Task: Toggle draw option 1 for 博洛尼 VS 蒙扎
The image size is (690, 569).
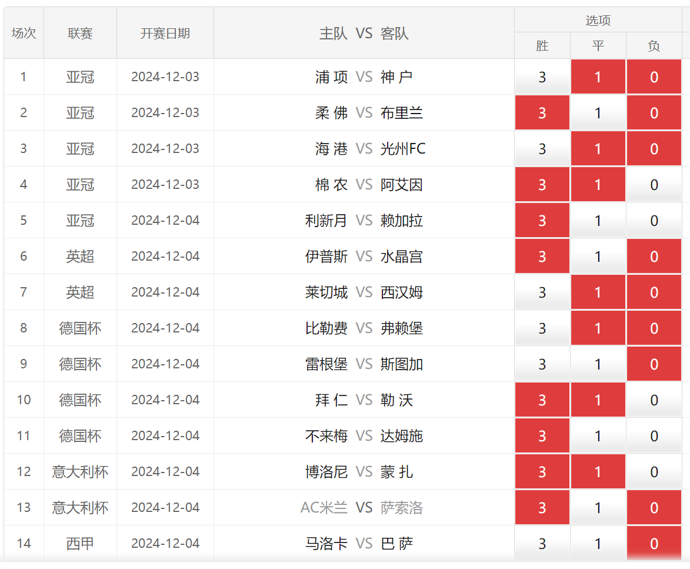Action: click(598, 472)
